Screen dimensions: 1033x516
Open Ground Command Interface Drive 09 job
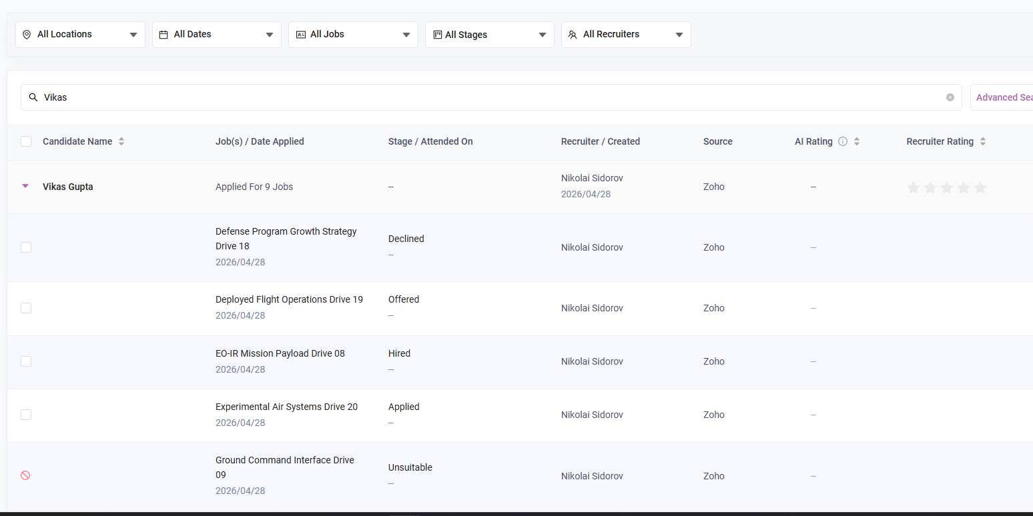tap(285, 467)
